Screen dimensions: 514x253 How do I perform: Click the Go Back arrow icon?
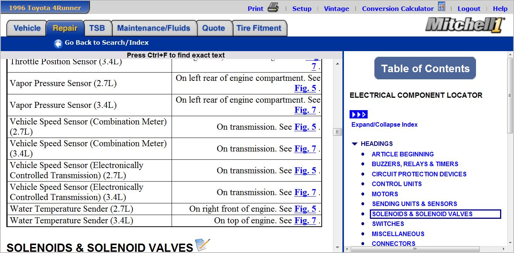(x=58, y=44)
